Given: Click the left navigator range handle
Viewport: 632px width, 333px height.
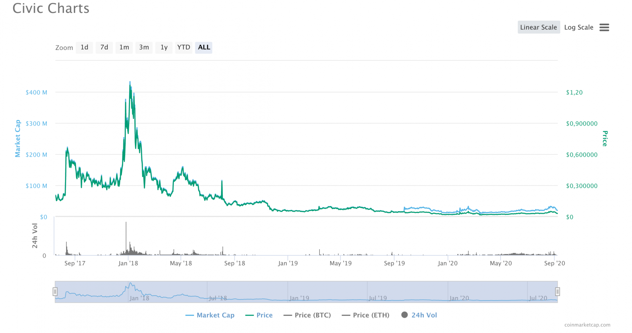Looking at the screenshot, I should (55, 292).
